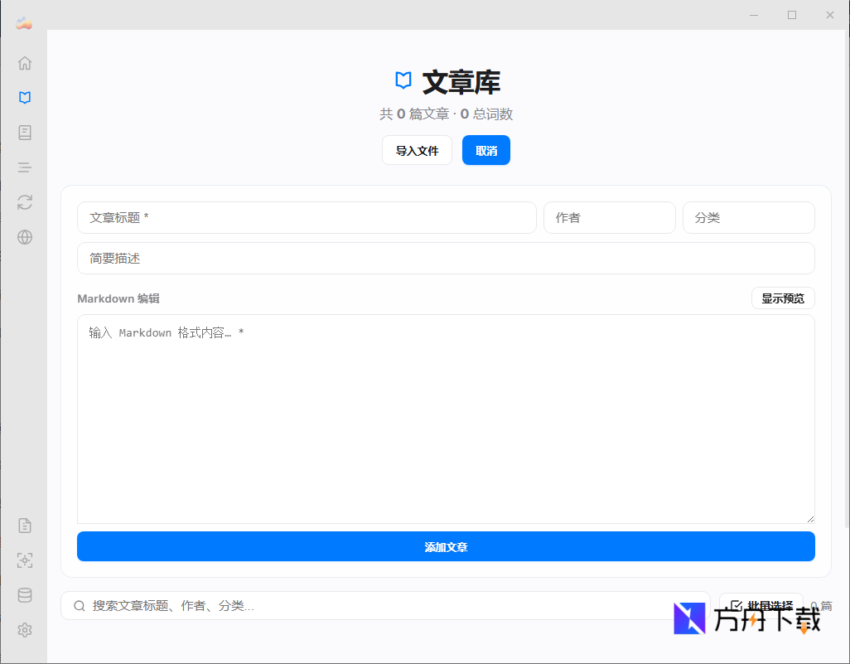Focus the 作者 author field

pos(610,217)
